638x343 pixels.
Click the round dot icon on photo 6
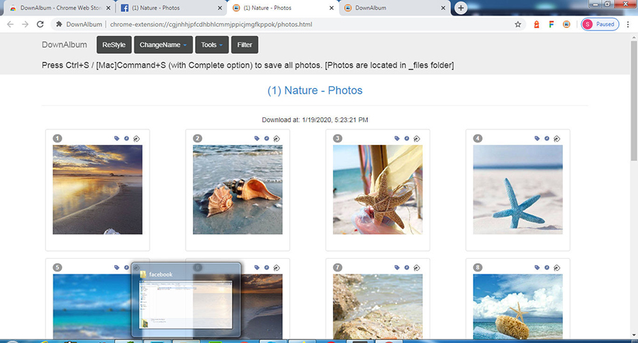[x=267, y=267]
